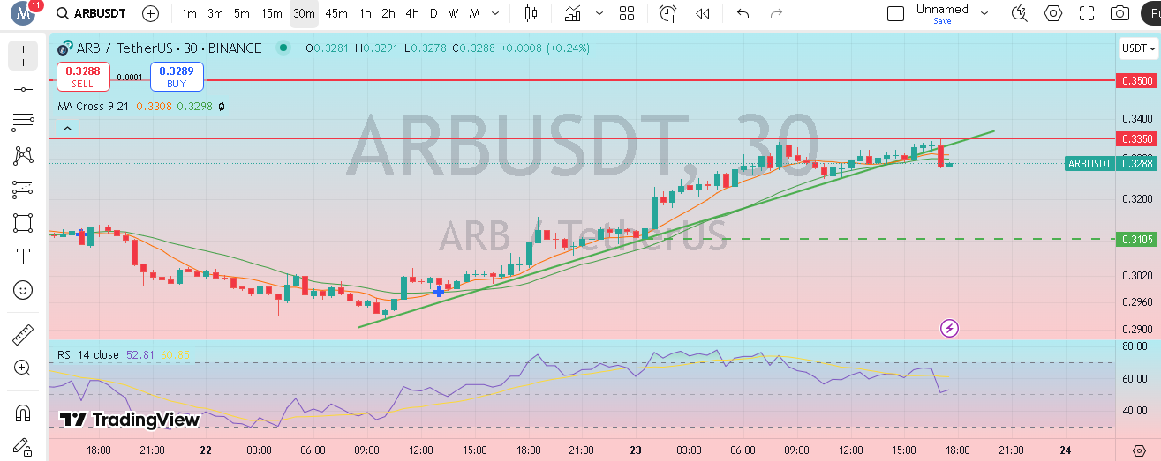Create an alert with clock icon
This screenshot has height=461, width=1161.
click(x=668, y=13)
